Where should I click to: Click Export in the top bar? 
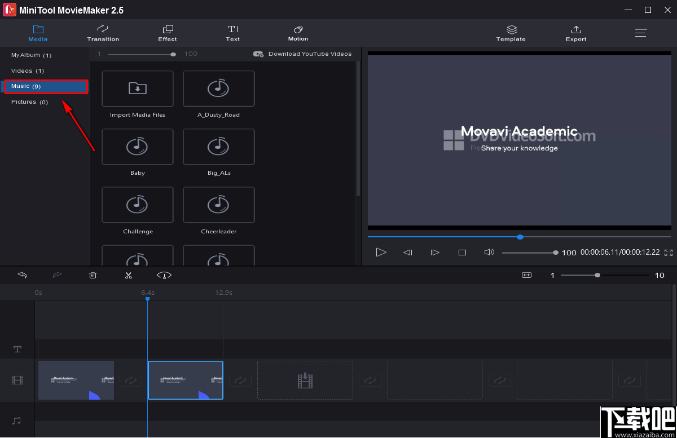pyautogui.click(x=575, y=33)
